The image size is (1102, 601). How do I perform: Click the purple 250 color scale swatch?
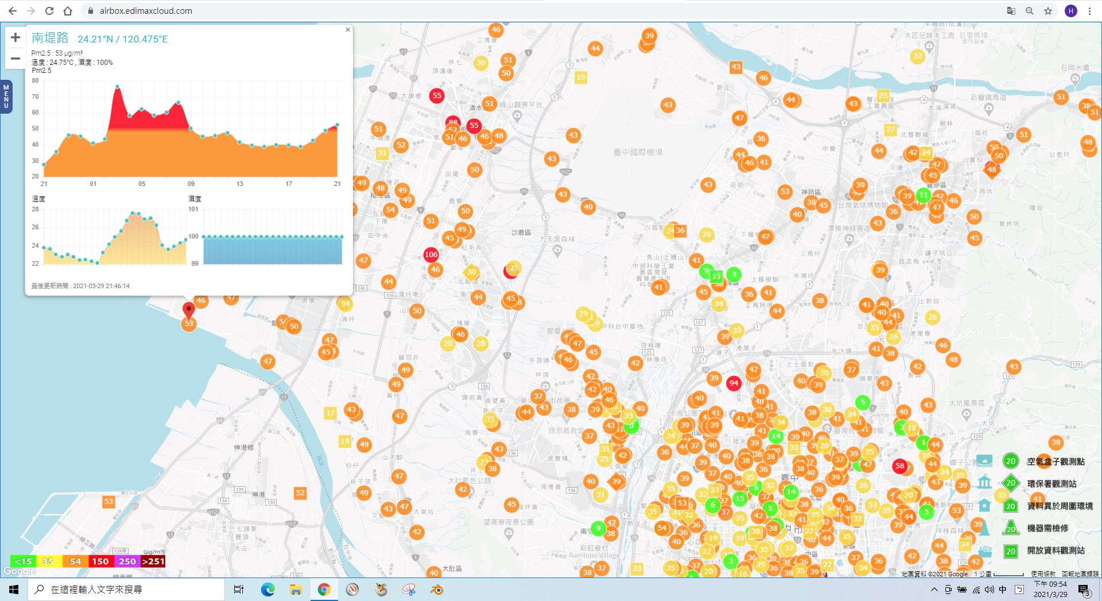(x=127, y=561)
